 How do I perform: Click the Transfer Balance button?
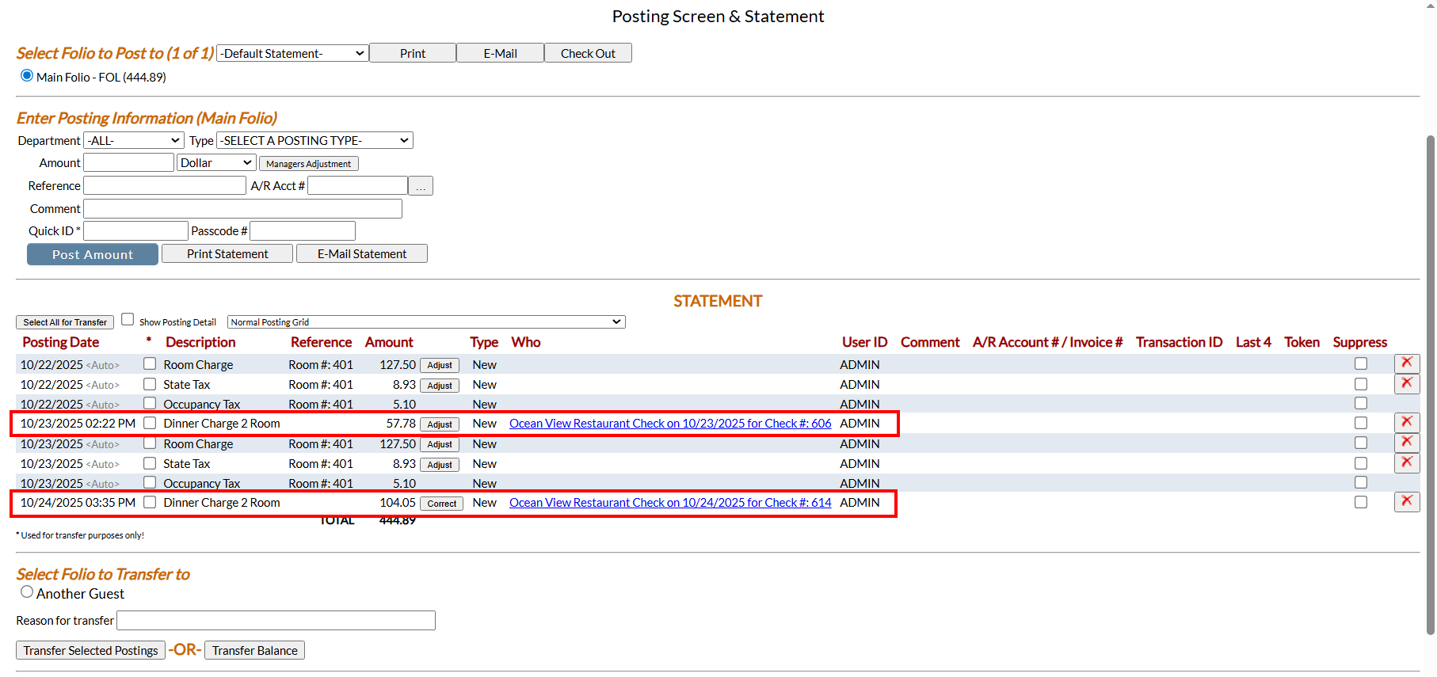(254, 650)
